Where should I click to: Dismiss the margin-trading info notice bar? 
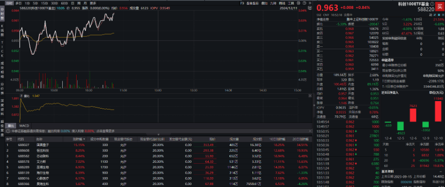click(x=310, y=131)
